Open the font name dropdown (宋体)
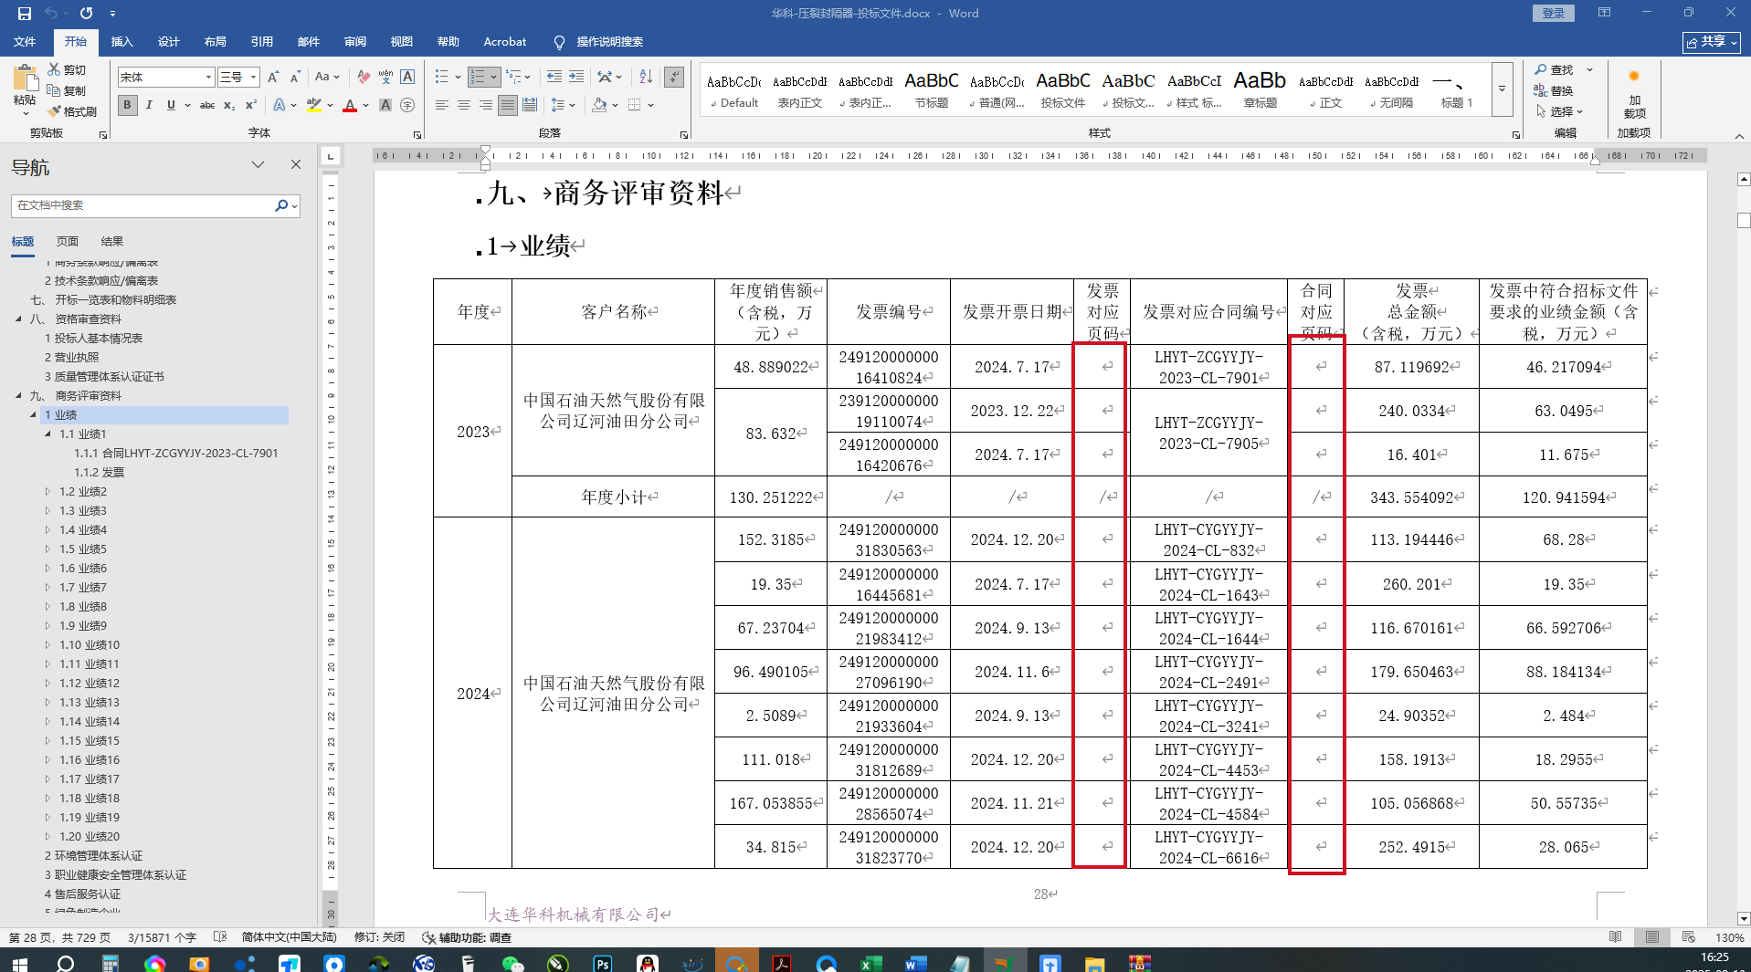 (208, 78)
